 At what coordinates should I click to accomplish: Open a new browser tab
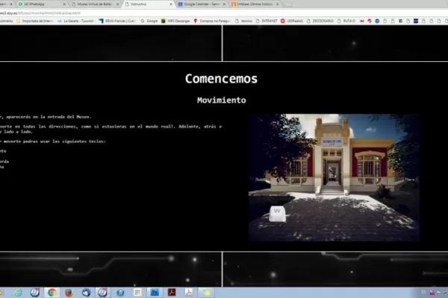(288, 4)
